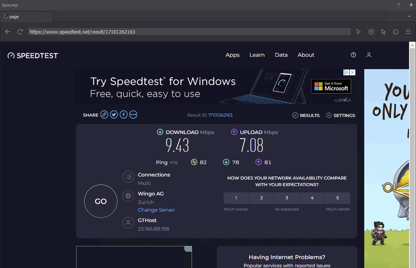Screen dimensions: 416x268
Task: Open the Learn navigation menu
Action: click(257, 55)
